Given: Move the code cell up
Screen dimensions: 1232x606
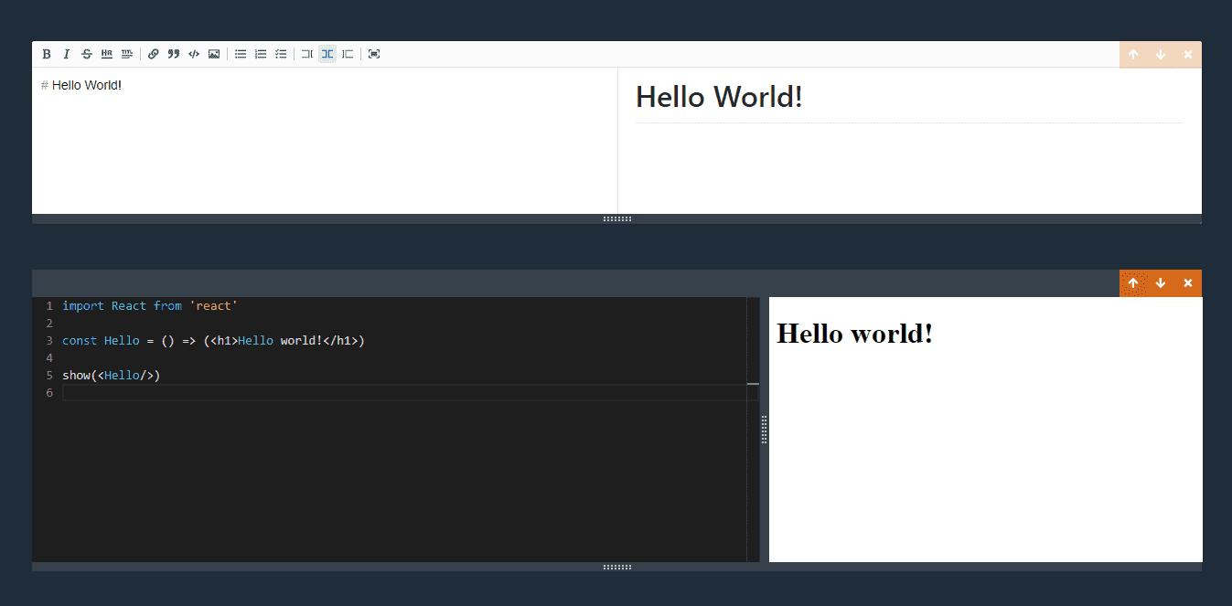Looking at the screenshot, I should (1133, 283).
